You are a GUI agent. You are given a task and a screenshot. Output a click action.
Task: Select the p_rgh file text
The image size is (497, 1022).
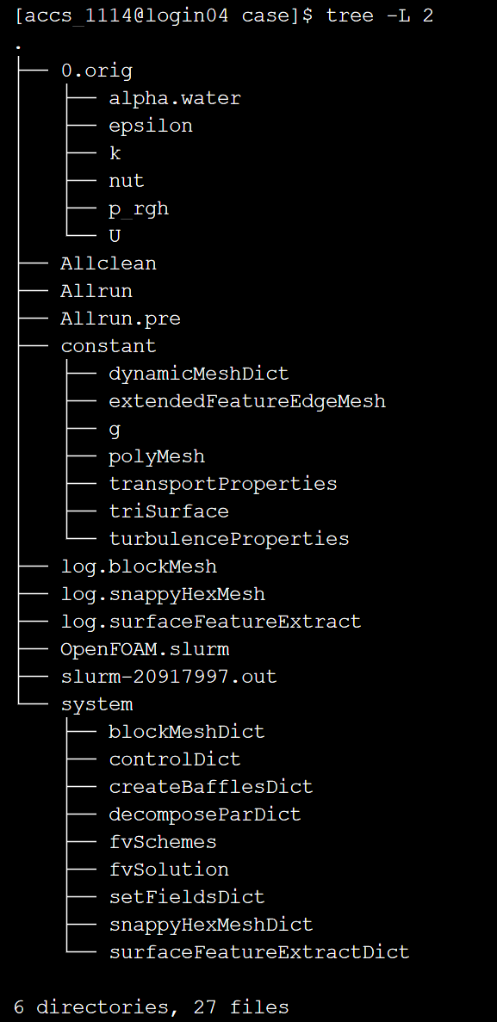coord(139,208)
